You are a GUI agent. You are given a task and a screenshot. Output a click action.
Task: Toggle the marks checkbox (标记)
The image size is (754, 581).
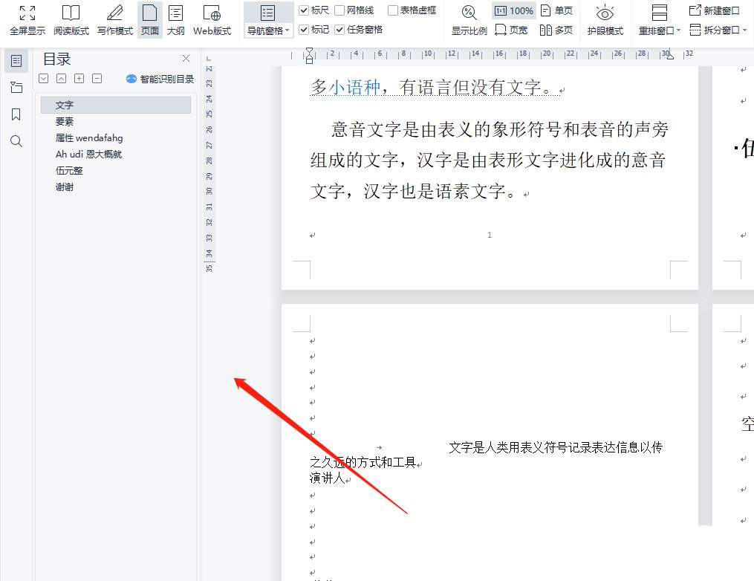tap(304, 30)
